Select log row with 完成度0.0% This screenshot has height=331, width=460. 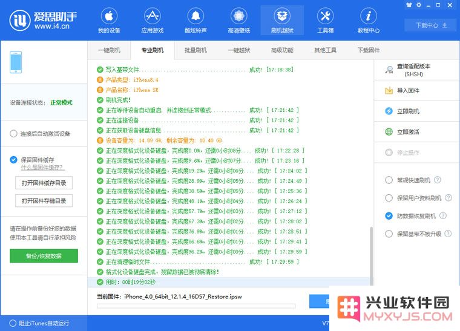pyautogui.click(x=229, y=151)
